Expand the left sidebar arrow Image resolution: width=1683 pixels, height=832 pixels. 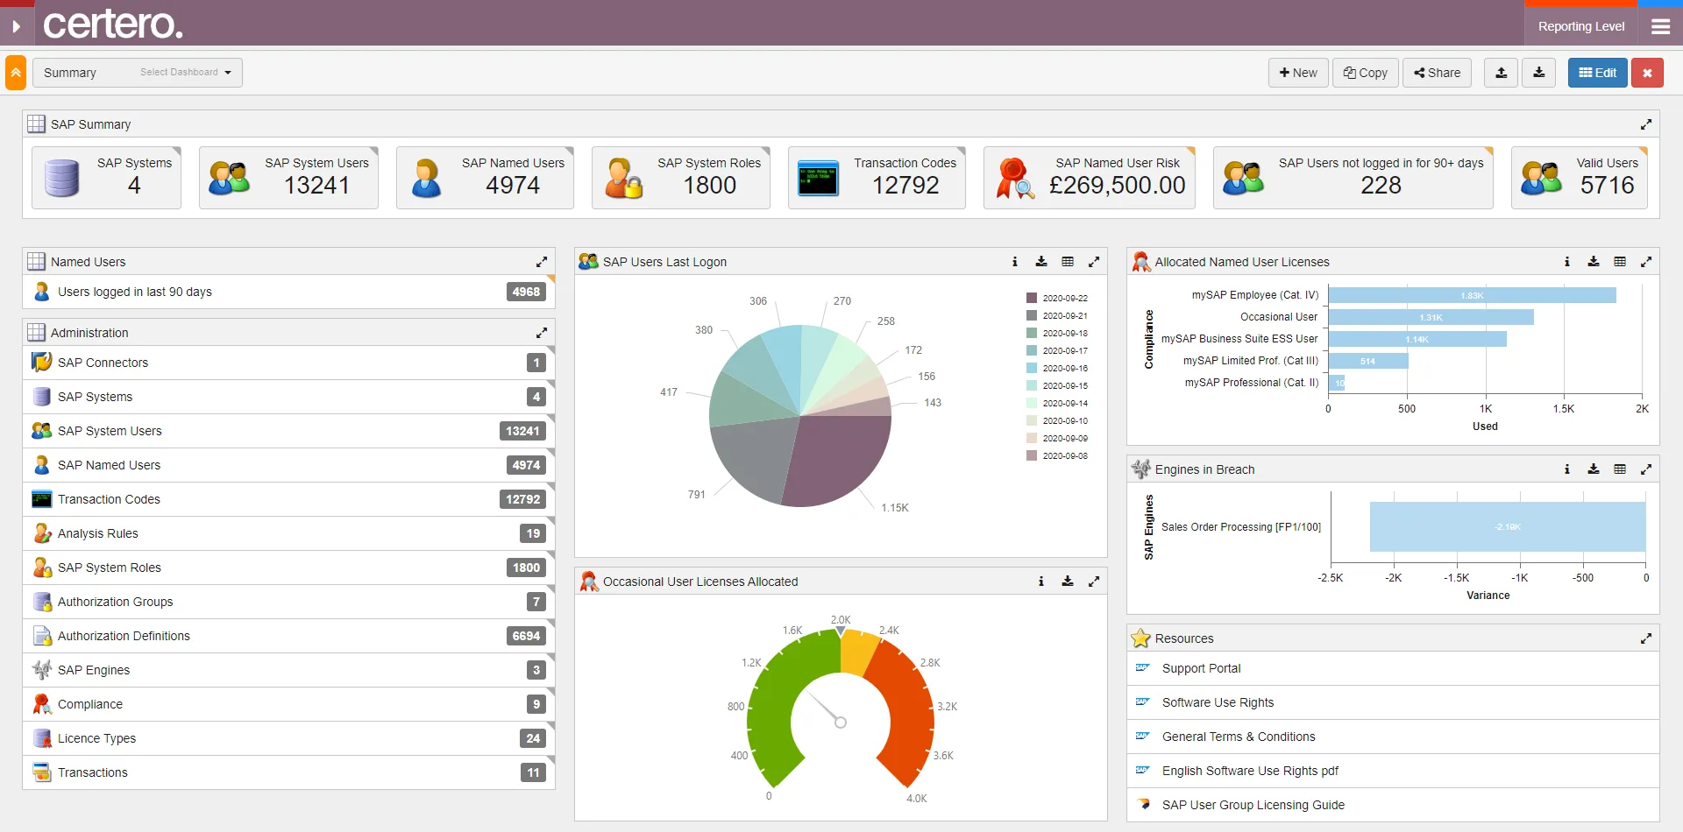(x=16, y=26)
